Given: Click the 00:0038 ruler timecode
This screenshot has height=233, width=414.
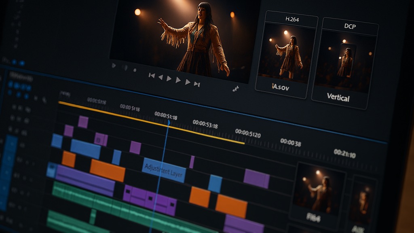Looking at the screenshot, I should tap(290, 143).
